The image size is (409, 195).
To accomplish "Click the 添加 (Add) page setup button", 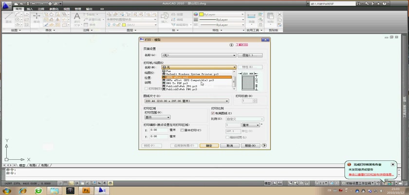I will pyautogui.click(x=250, y=56).
